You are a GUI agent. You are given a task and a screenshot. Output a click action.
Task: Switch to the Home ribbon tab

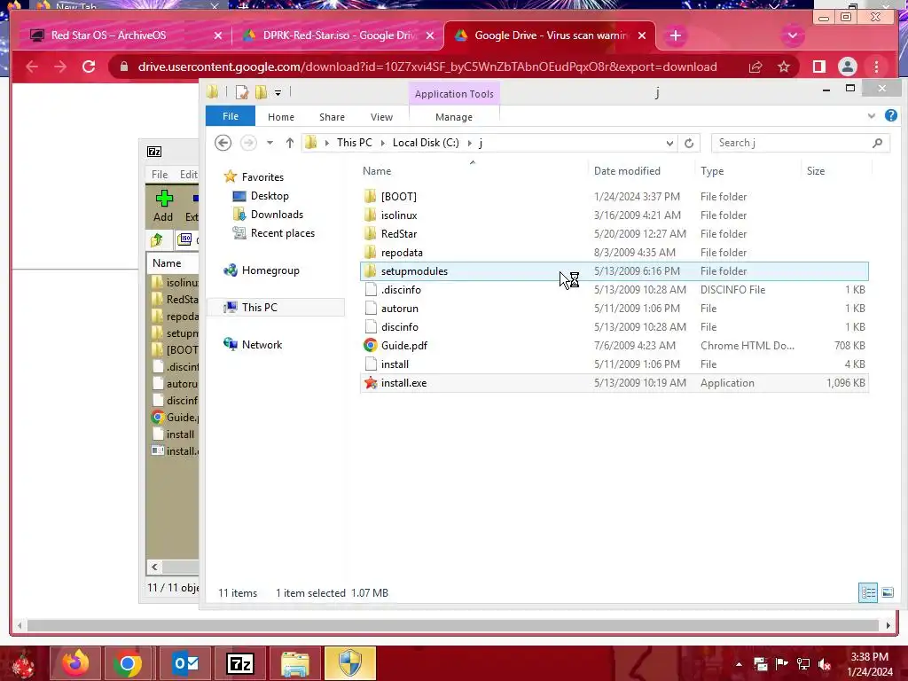click(281, 117)
